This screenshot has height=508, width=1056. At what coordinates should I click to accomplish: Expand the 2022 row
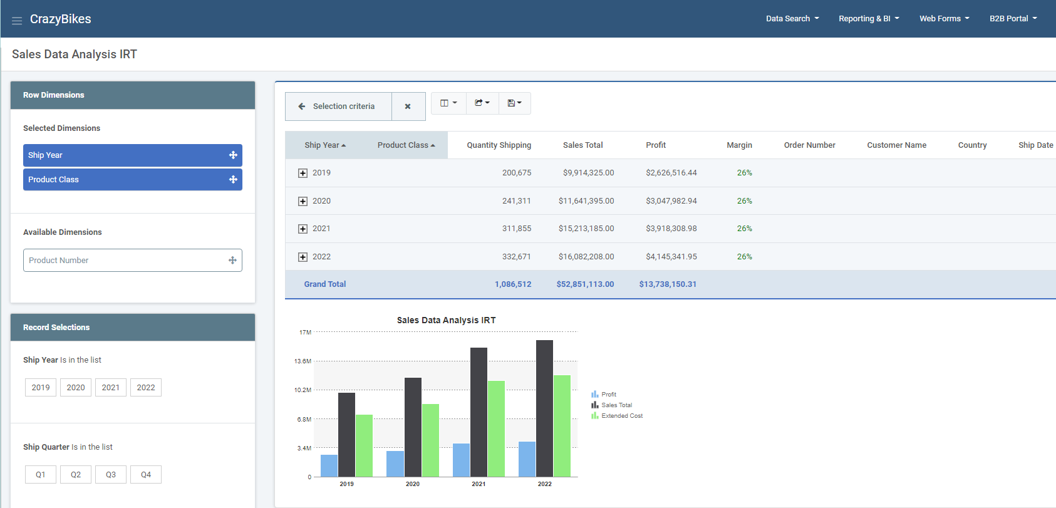(303, 257)
